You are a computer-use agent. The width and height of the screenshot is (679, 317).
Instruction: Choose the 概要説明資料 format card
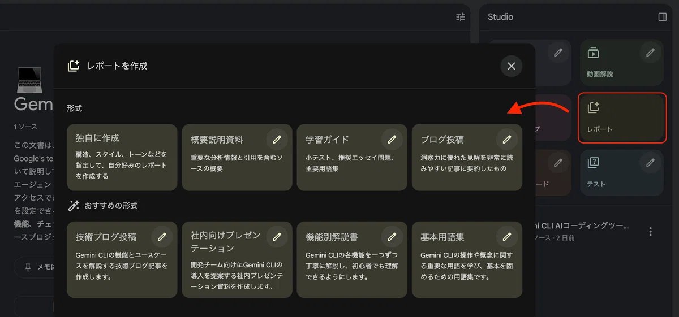click(x=237, y=157)
